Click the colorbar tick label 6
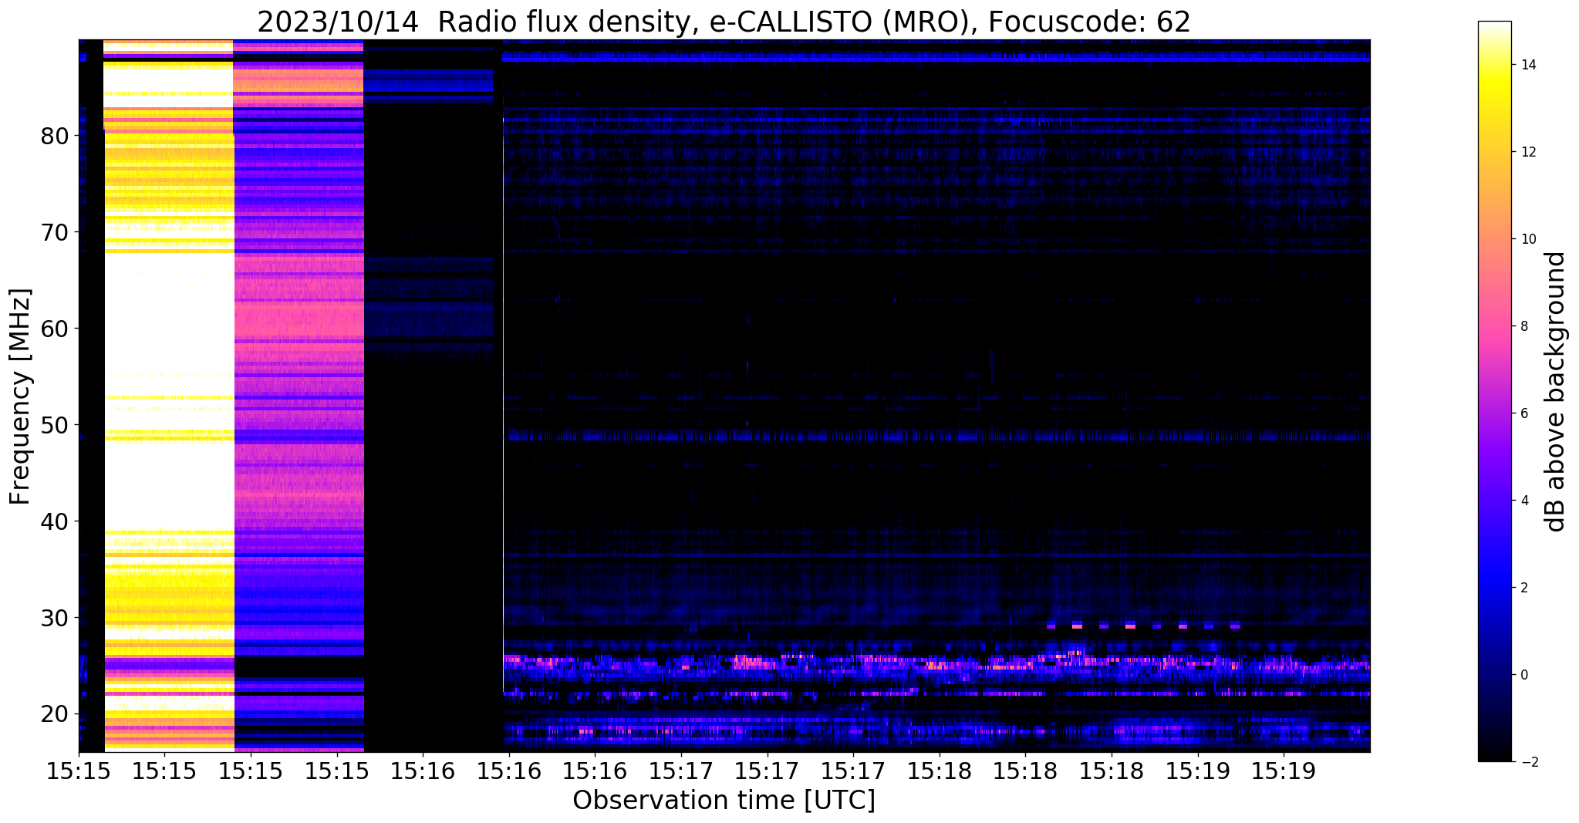This screenshot has width=1579, height=823. coord(1523,413)
